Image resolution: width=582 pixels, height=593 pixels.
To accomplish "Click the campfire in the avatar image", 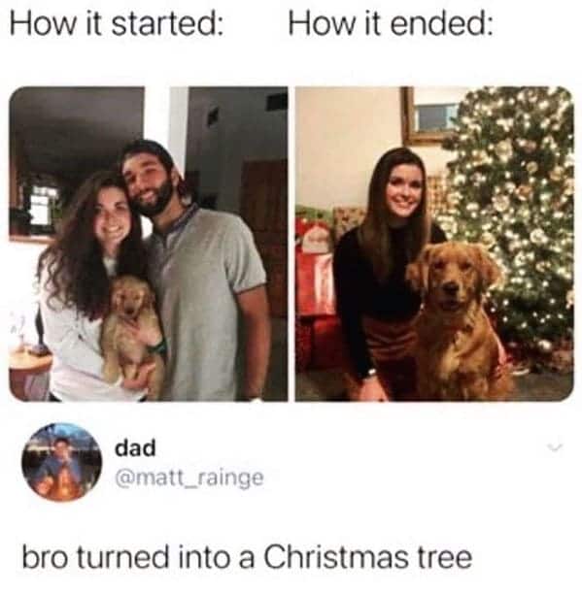I will (60, 488).
